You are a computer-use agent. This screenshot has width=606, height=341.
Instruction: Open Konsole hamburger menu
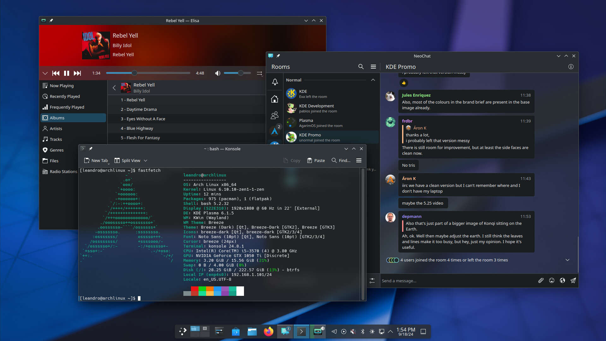click(x=359, y=160)
